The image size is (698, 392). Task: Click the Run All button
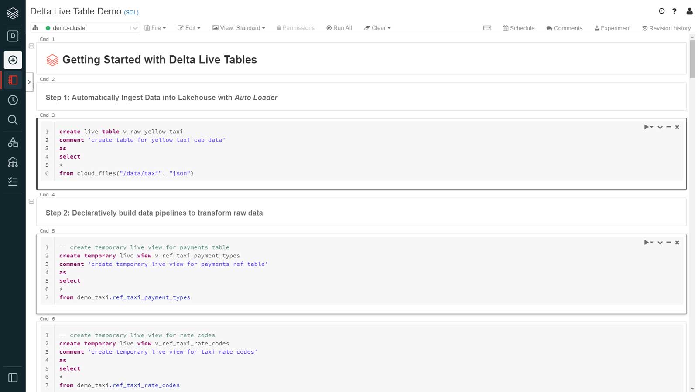click(339, 28)
